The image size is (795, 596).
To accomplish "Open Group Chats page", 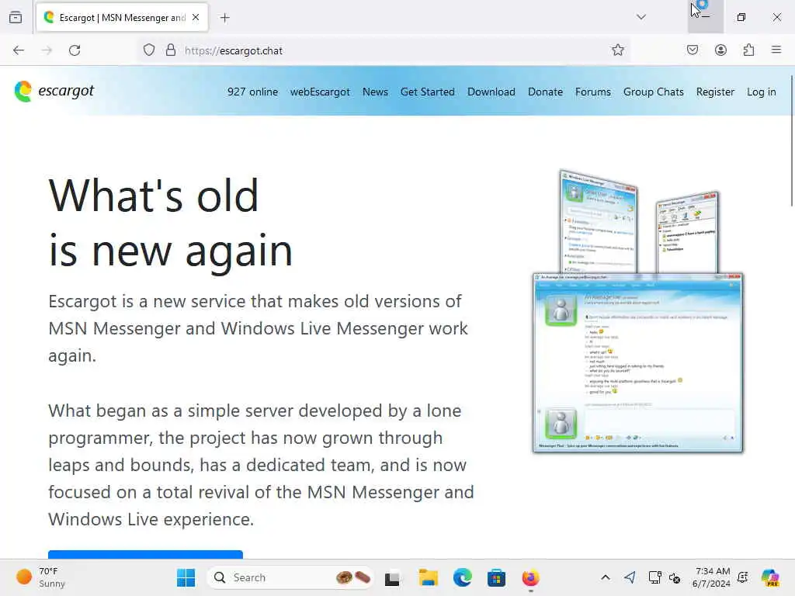I will pyautogui.click(x=654, y=92).
